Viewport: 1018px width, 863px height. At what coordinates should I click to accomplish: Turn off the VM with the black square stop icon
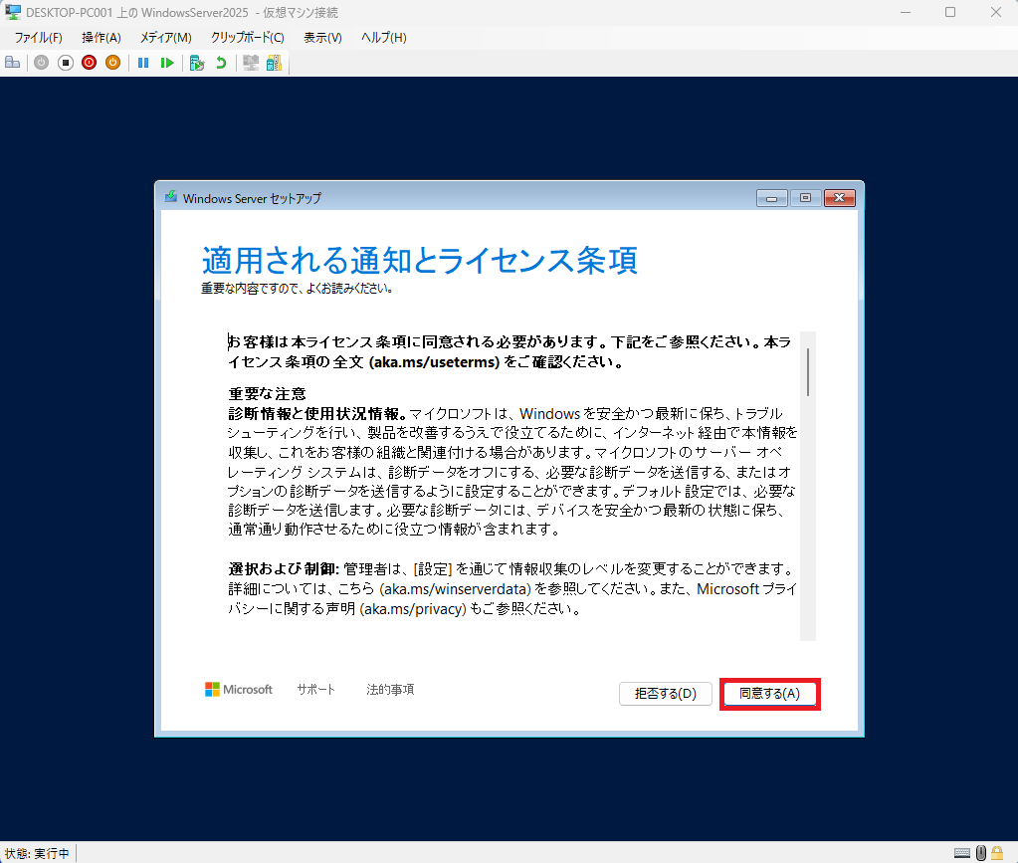[65, 63]
